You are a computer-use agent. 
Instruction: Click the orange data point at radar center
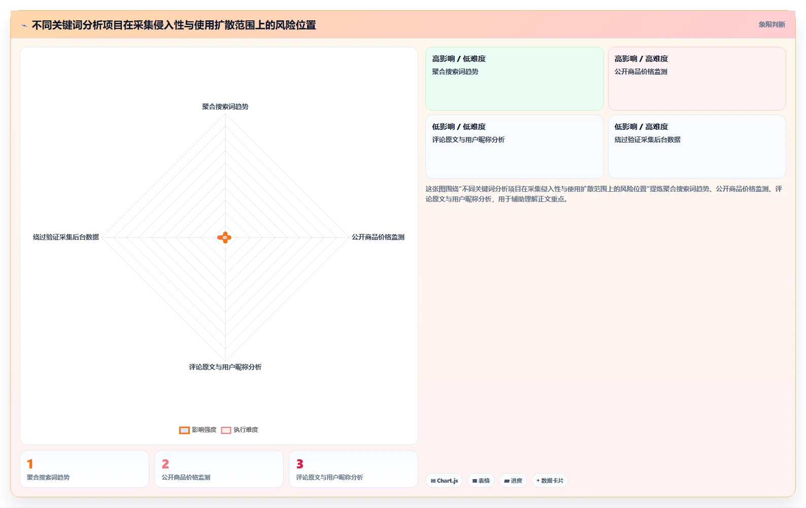224,238
